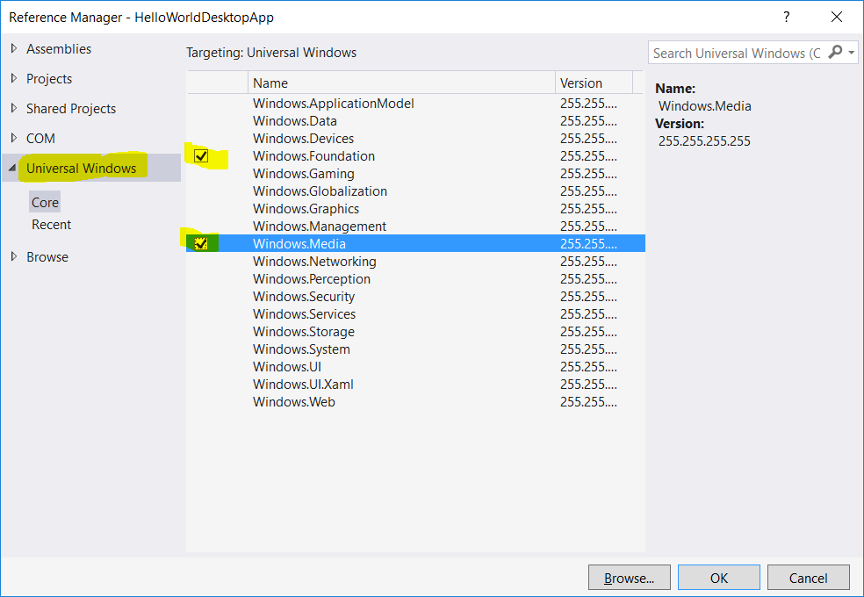Select the Browse category in sidebar
864x597 pixels.
coord(47,257)
